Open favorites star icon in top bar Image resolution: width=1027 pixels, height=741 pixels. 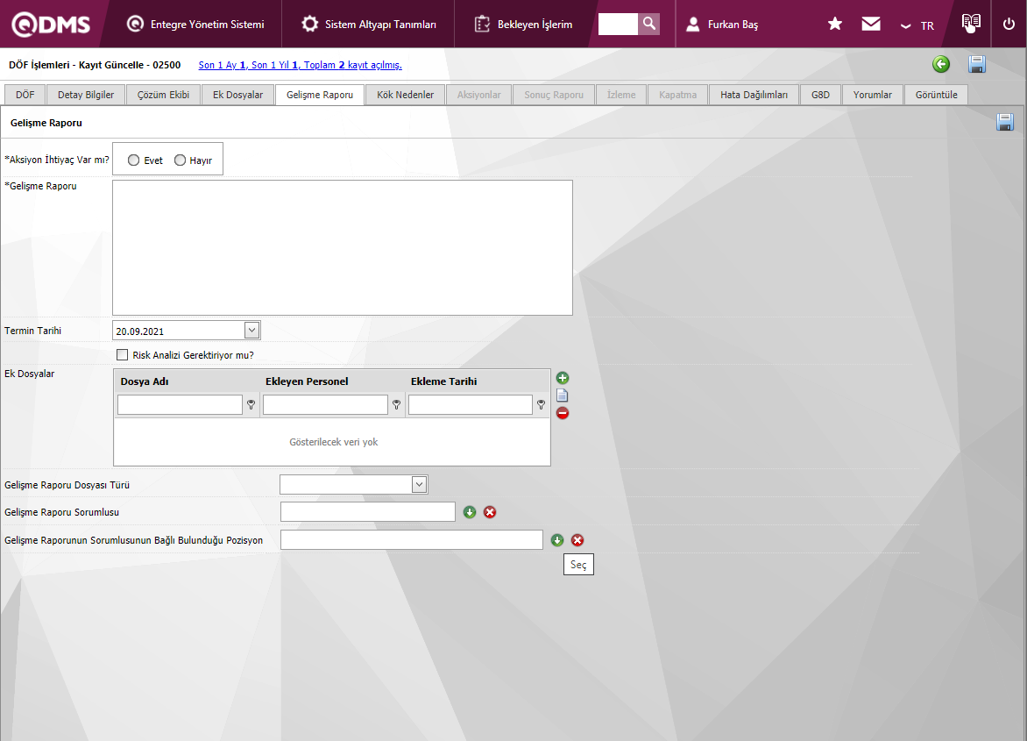(x=835, y=24)
